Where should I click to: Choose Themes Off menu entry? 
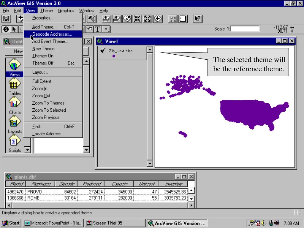coord(53,63)
